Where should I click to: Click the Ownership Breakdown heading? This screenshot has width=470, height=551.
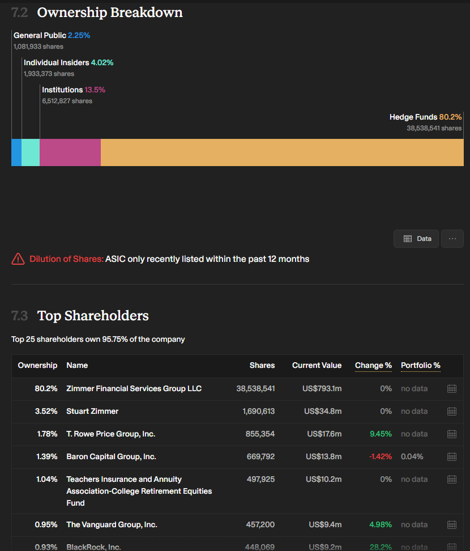click(110, 12)
